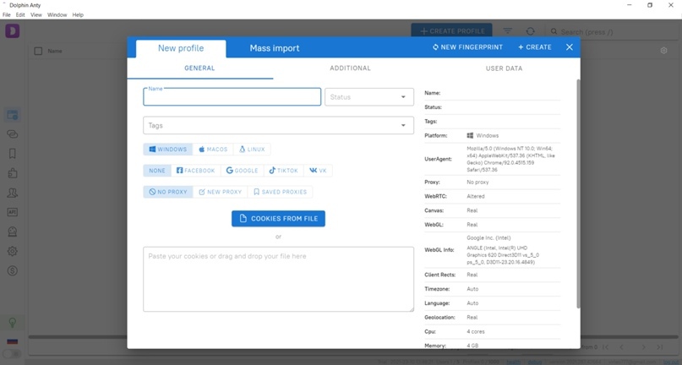
Task: Close the New profile dialog
Action: click(x=570, y=47)
